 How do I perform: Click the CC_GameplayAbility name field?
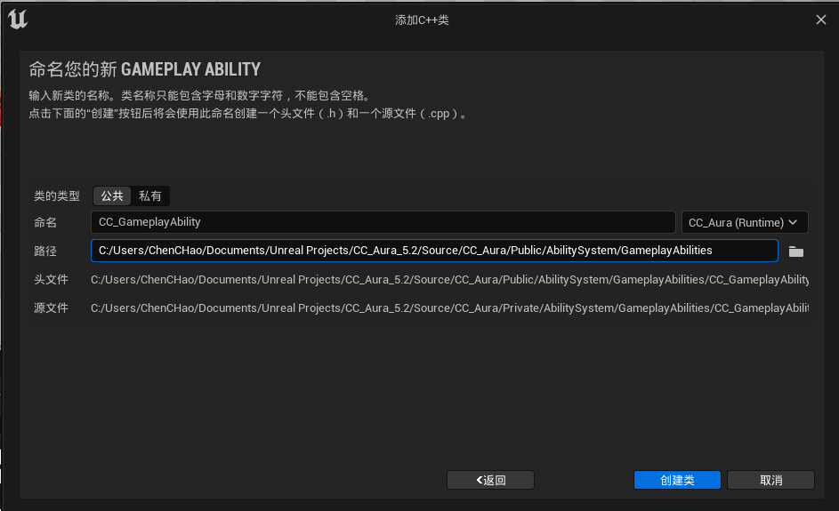tap(383, 222)
